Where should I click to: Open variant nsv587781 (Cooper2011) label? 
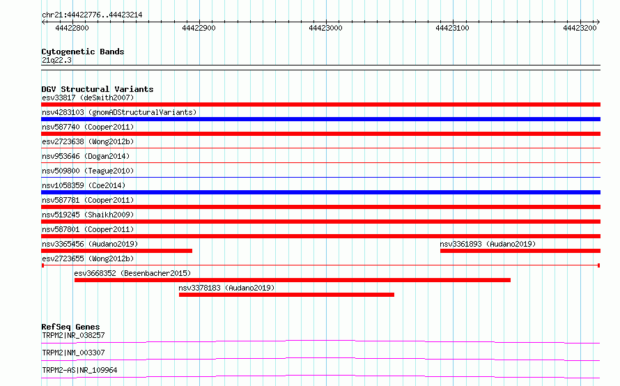[88, 200]
